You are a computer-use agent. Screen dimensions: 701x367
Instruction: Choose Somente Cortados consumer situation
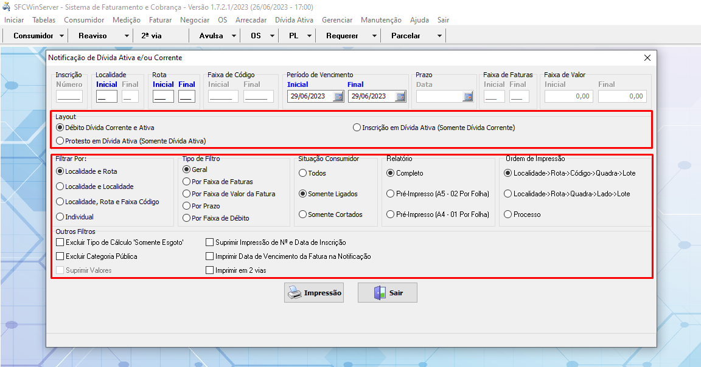[x=302, y=214]
